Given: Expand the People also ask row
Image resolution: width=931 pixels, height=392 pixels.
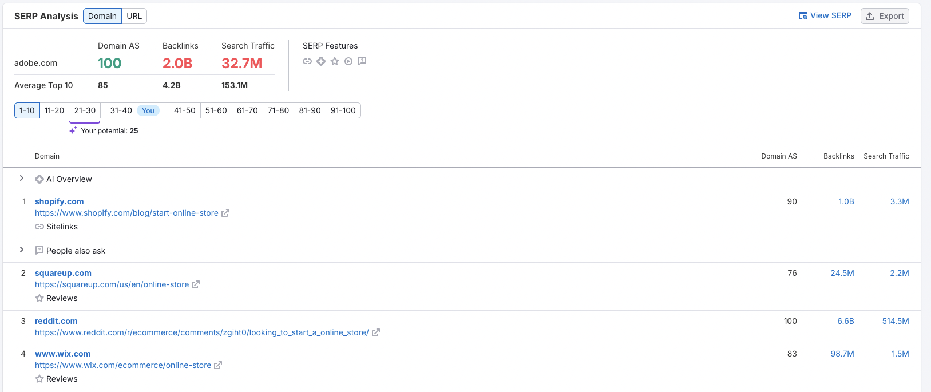Looking at the screenshot, I should tap(22, 250).
